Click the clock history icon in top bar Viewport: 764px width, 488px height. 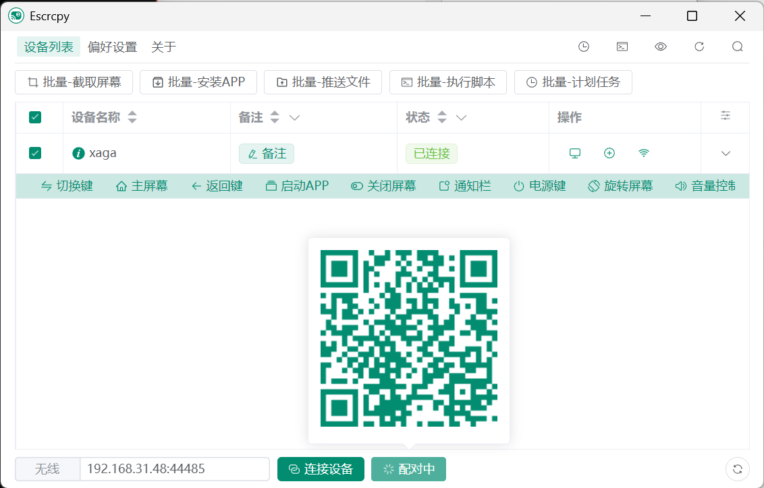click(x=584, y=47)
